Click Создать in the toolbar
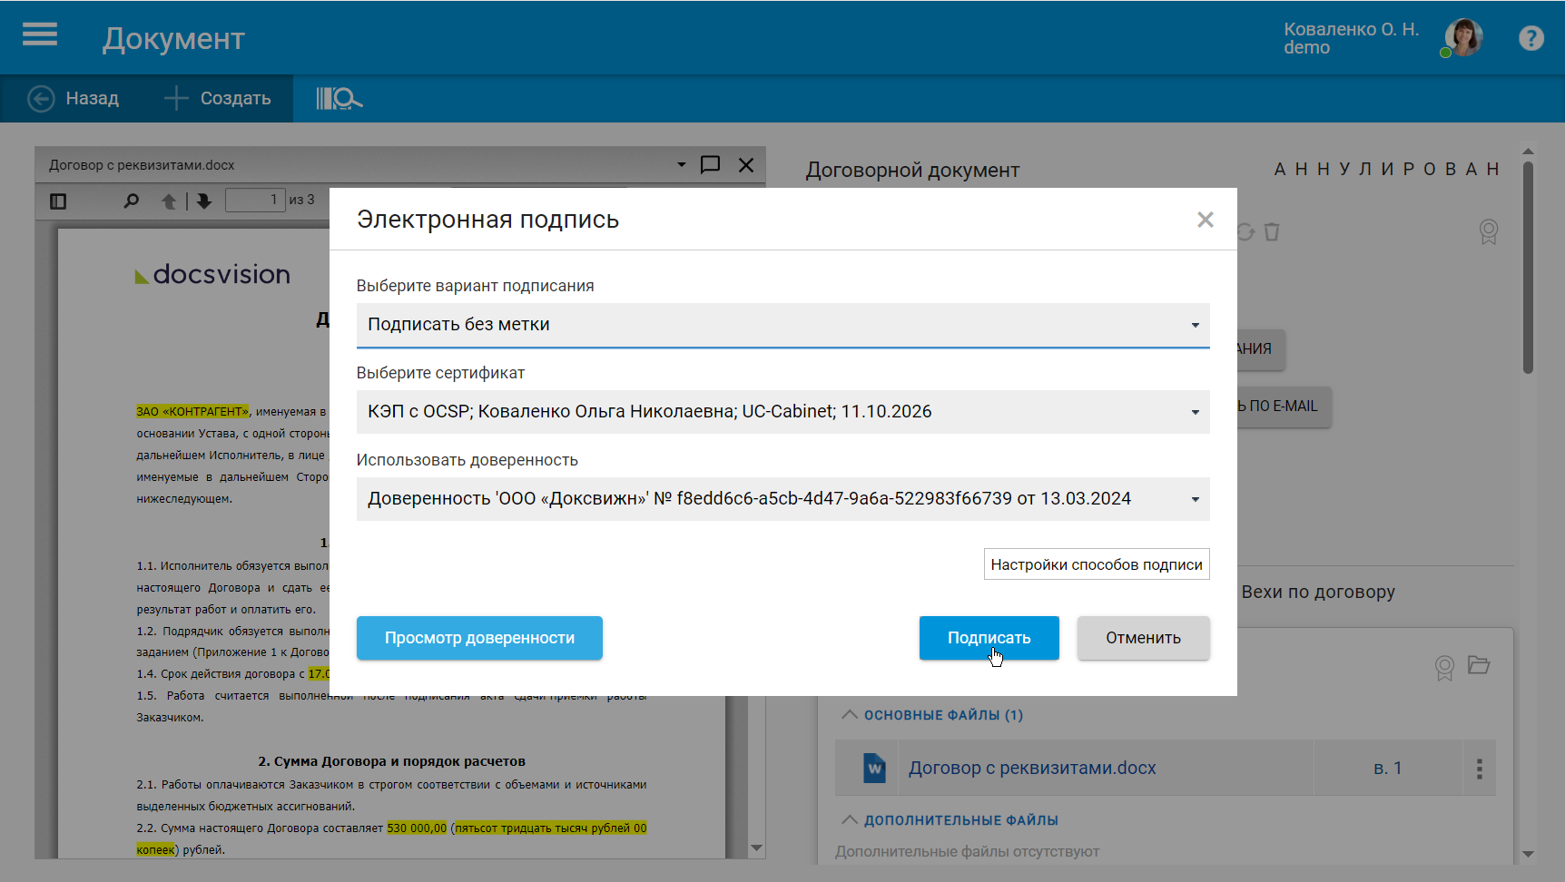The width and height of the screenshot is (1565, 882). (218, 98)
